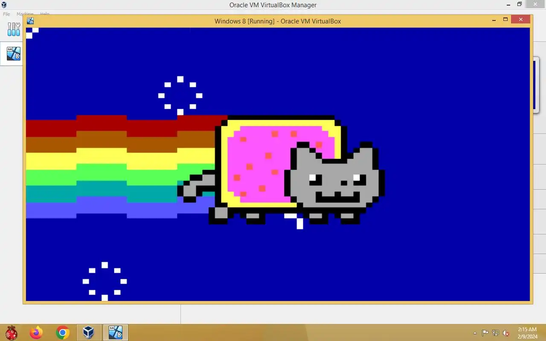Image resolution: width=546 pixels, height=341 pixels.
Task: Open the Action Center flag icon
Action: point(485,333)
